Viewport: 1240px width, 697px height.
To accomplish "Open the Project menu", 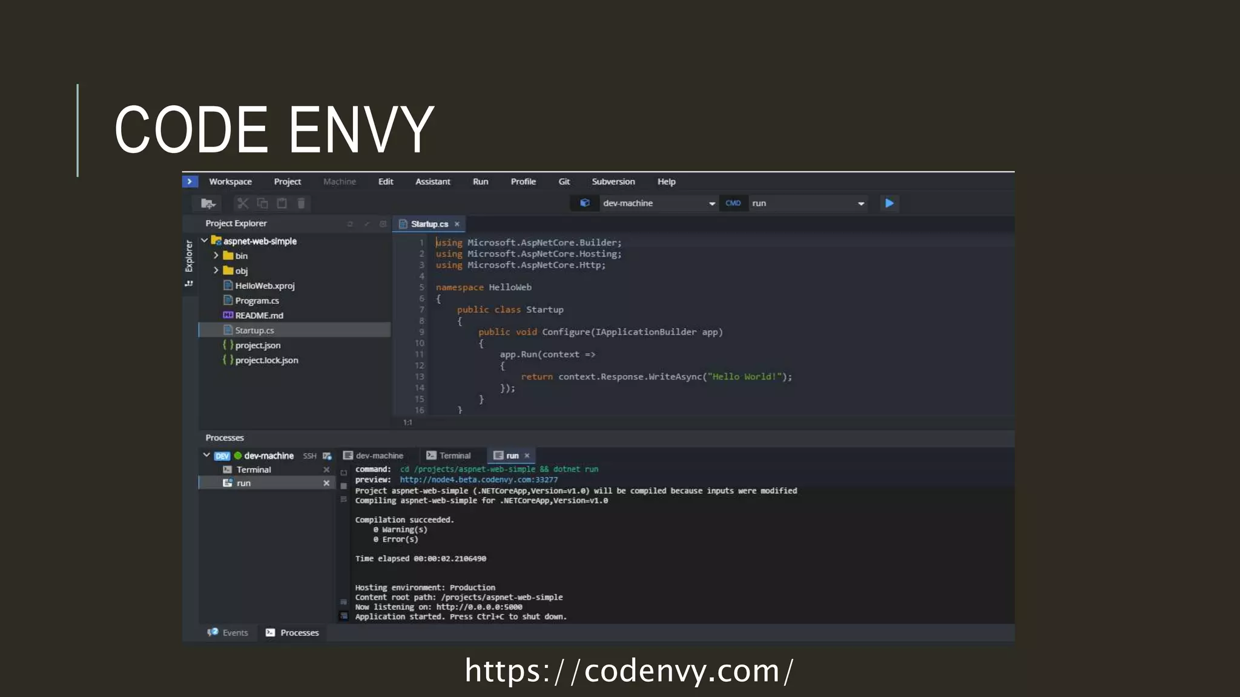I will pyautogui.click(x=287, y=182).
